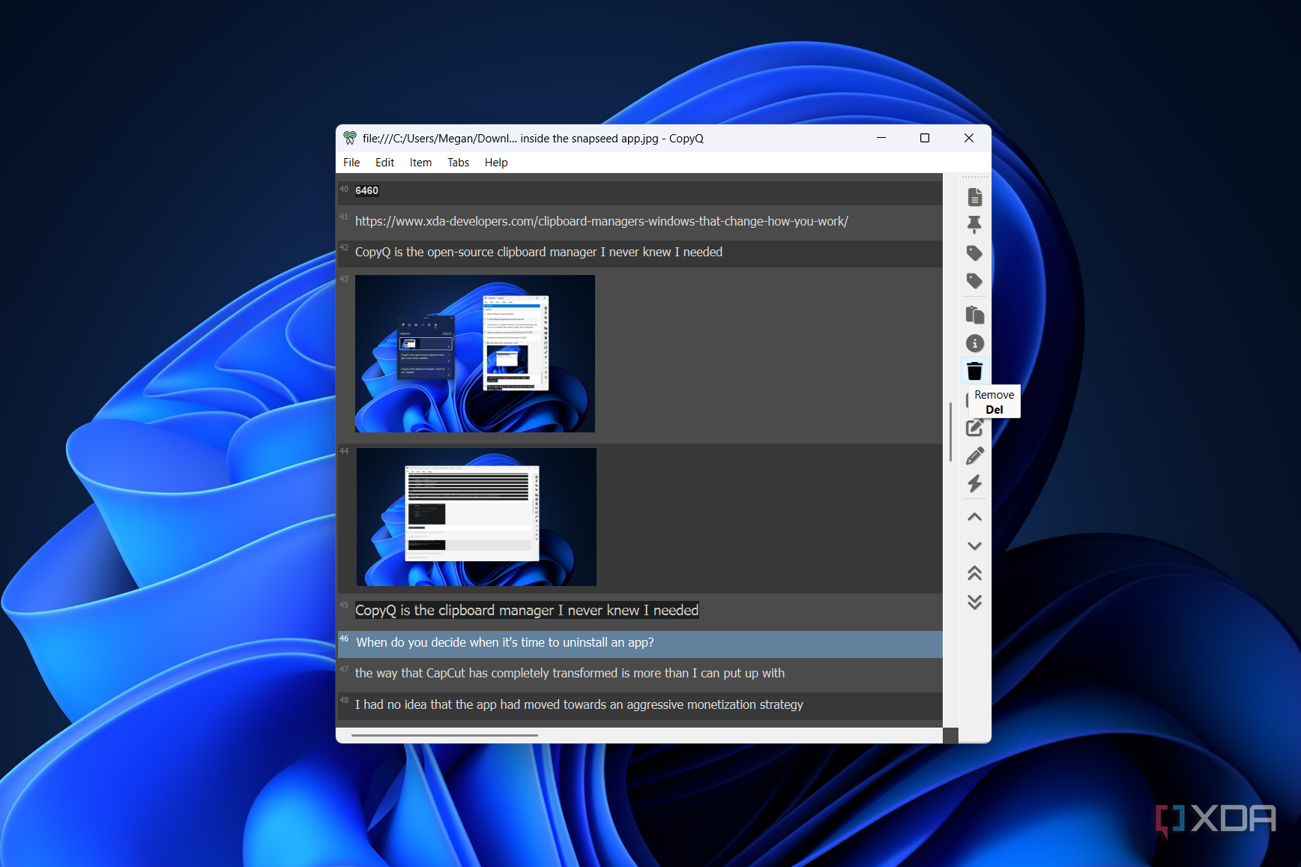Open the Tabs menu

458,163
